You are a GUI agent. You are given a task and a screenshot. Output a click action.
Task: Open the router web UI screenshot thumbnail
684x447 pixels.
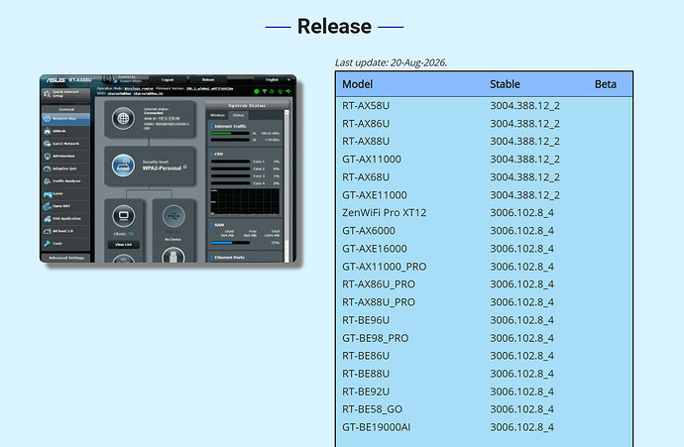point(168,168)
